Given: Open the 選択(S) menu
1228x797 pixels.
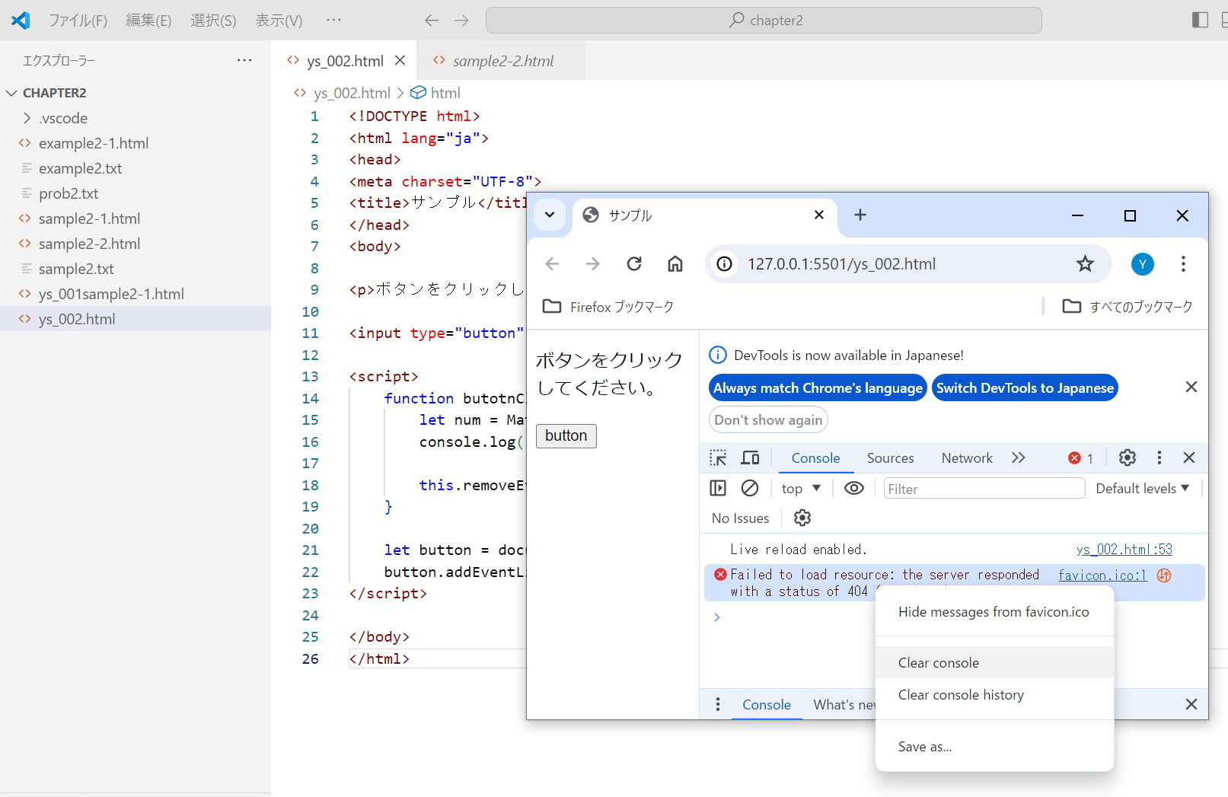Looking at the screenshot, I should click(x=213, y=21).
